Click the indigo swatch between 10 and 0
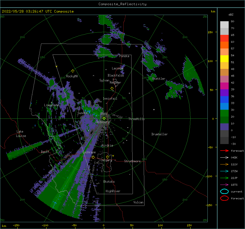This screenshot has height=229, width=245. click(x=224, y=127)
